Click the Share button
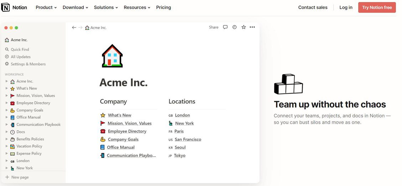Screen dimensions: 402x186 pos(213,27)
